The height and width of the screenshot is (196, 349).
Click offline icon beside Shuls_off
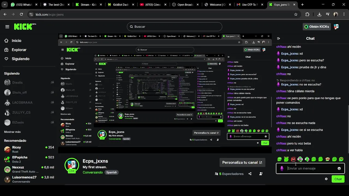click(x=52, y=93)
